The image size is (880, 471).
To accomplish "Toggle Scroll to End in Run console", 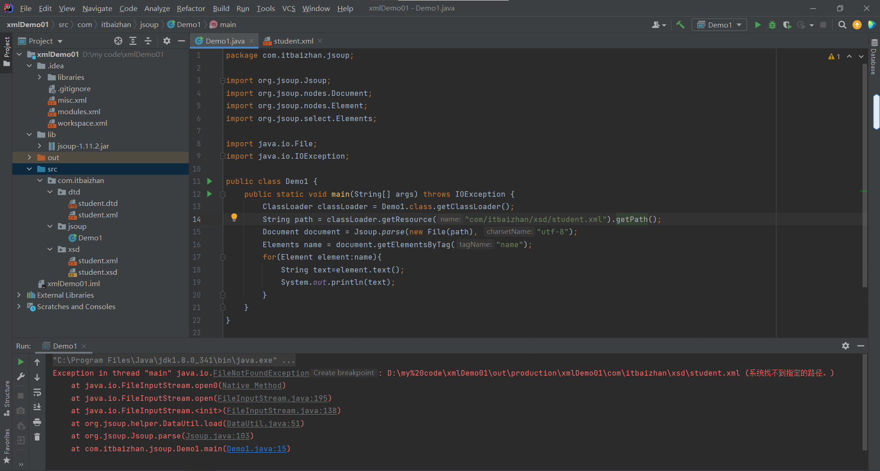I will point(37,407).
